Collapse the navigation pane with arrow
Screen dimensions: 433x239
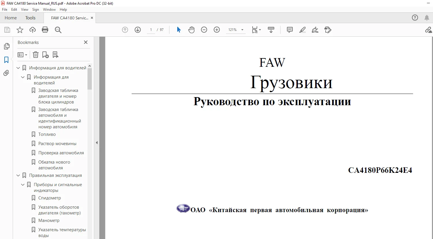click(97, 142)
